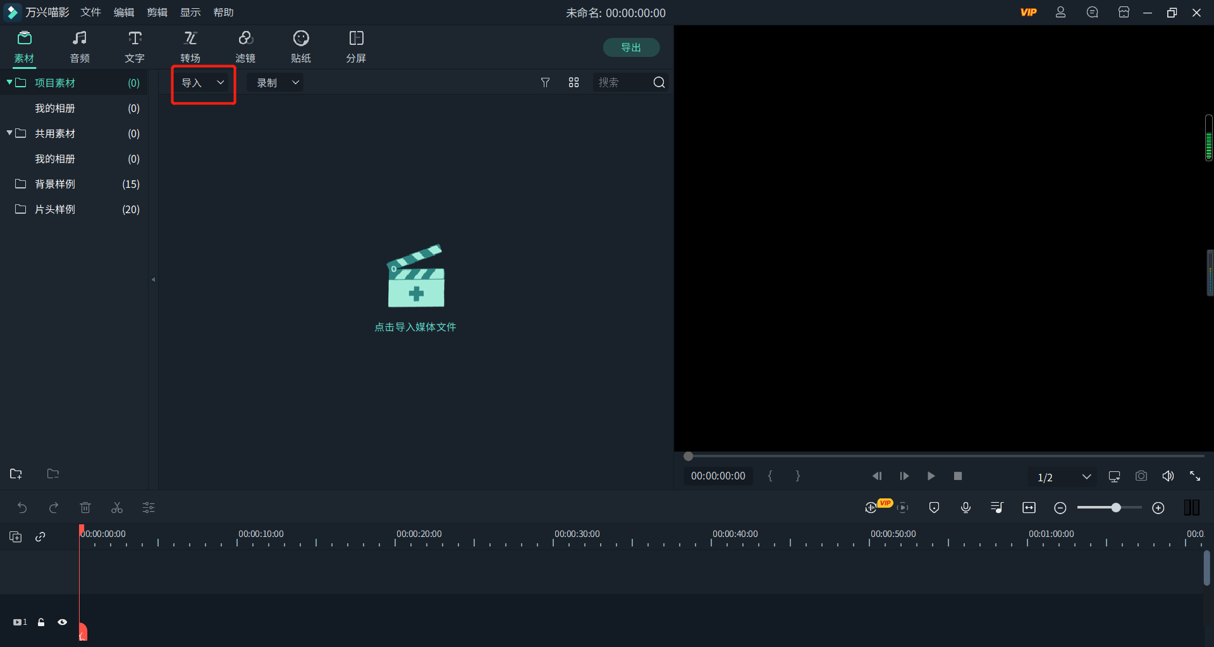This screenshot has height=647, width=1214.
Task: Click the microphone voiceover record icon
Action: [x=966, y=508]
